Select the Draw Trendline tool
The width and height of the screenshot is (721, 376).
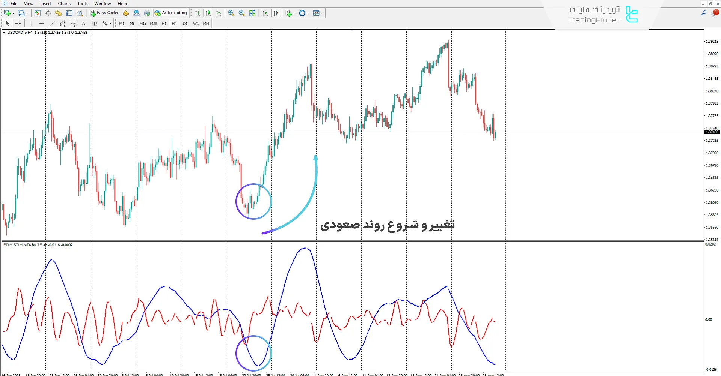click(52, 23)
